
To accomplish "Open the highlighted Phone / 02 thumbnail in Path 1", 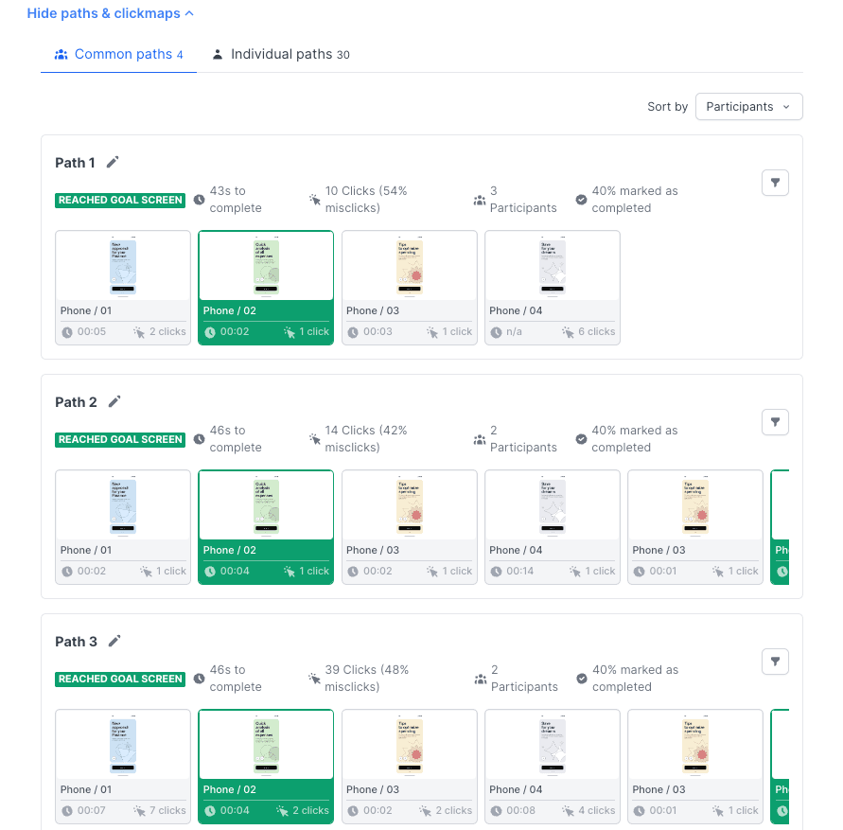I will point(265,265).
